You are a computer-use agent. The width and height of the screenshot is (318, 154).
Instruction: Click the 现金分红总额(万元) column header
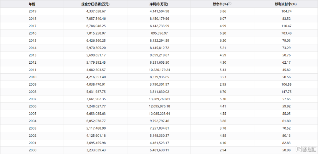[95, 4]
